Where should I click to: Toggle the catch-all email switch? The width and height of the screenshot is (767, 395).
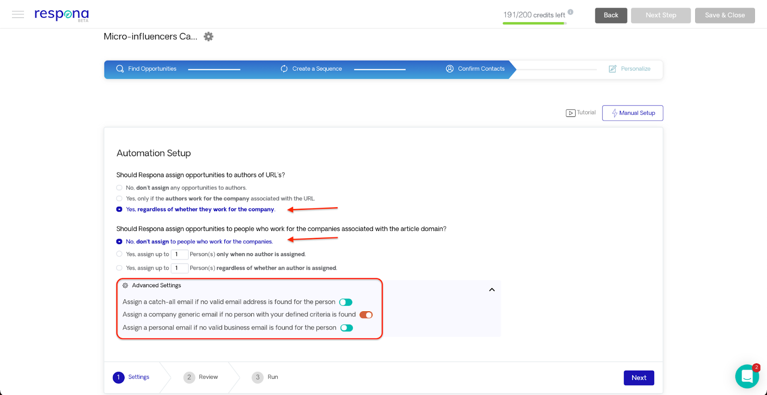tap(346, 302)
